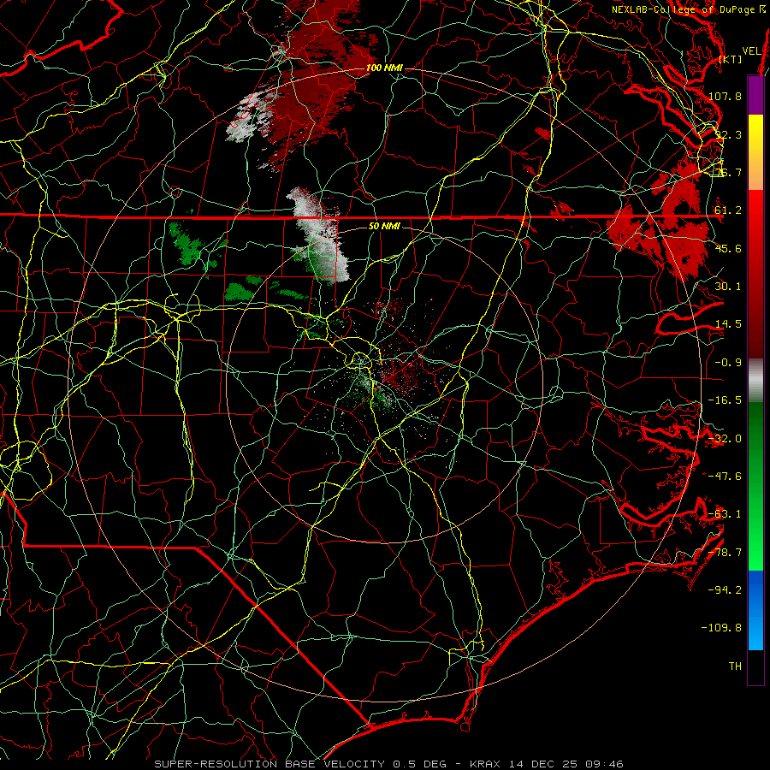Viewport: 770px width, 770px height.
Task: Click the purple segment of the color bar
Action: [755, 96]
